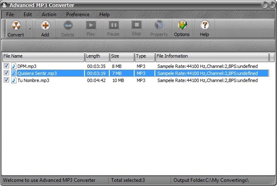Image resolution: width=277 pixels, height=186 pixels.
Task: Open Property of the selected file
Action: pyautogui.click(x=159, y=29)
